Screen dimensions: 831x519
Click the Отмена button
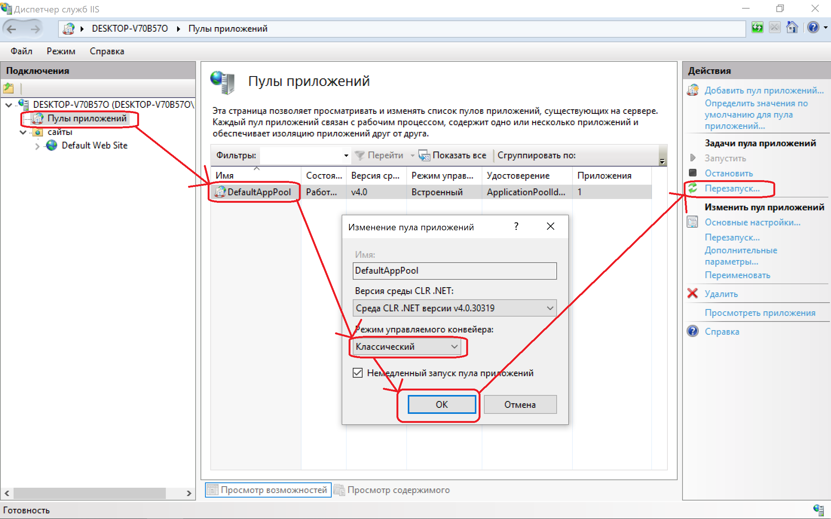pos(520,404)
